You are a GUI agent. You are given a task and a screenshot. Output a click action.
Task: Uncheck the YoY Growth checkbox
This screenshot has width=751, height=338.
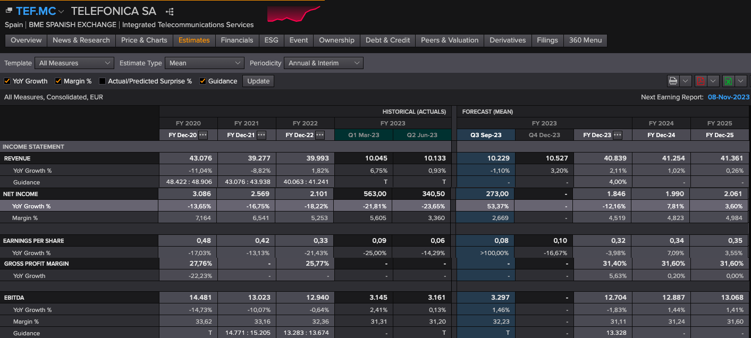point(7,81)
